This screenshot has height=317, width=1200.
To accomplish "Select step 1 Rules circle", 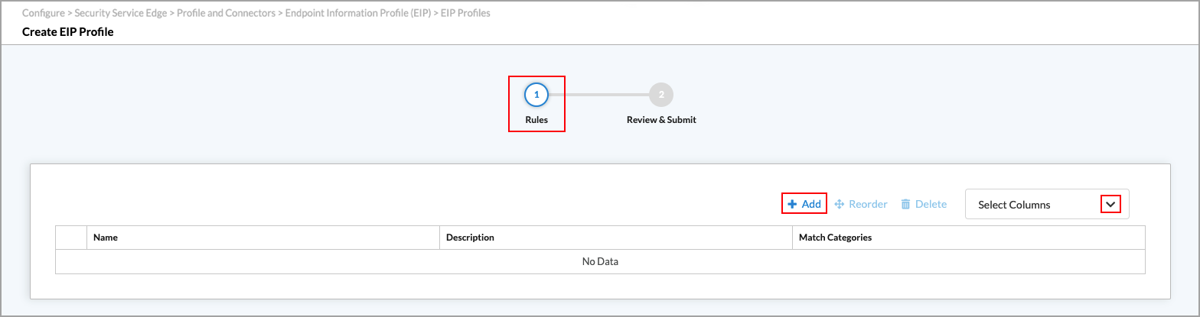I will coord(536,95).
